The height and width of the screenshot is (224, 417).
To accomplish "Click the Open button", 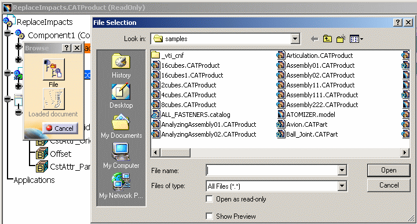I will coord(389,170).
